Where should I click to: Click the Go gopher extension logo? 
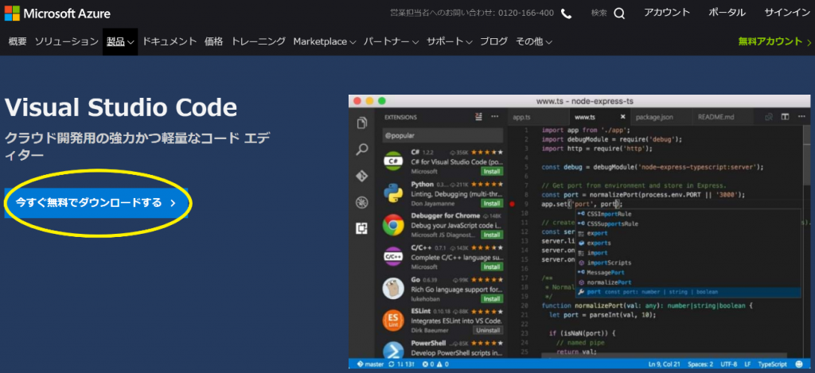[x=393, y=289]
